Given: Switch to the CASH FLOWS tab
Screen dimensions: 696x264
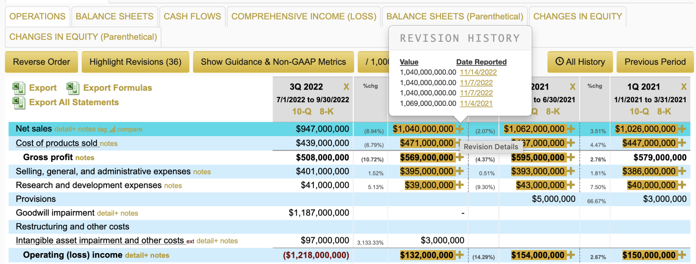Looking at the screenshot, I should point(192,16).
